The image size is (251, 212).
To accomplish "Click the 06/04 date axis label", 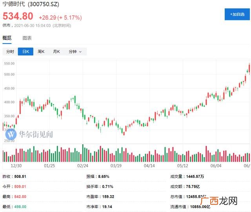I will point(216,166).
